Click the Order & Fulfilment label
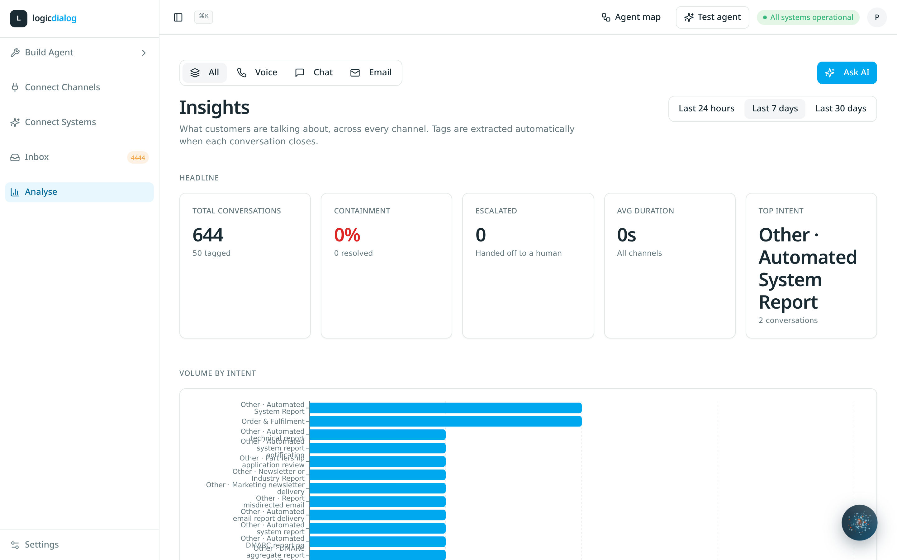 [x=273, y=421]
